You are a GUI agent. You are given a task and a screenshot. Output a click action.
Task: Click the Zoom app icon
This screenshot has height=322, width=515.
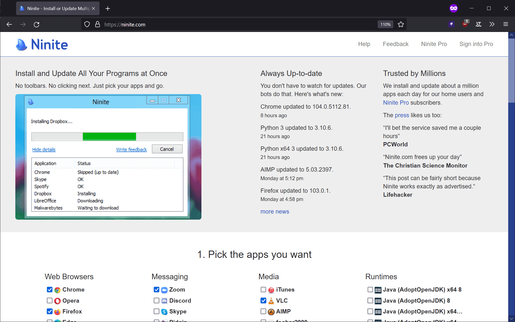pos(164,290)
